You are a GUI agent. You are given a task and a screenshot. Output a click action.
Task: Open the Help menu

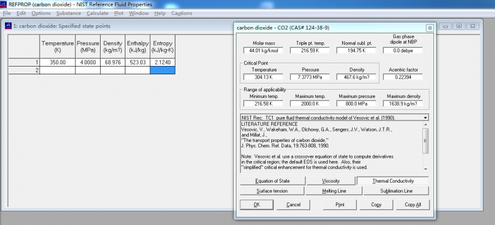[160, 13]
